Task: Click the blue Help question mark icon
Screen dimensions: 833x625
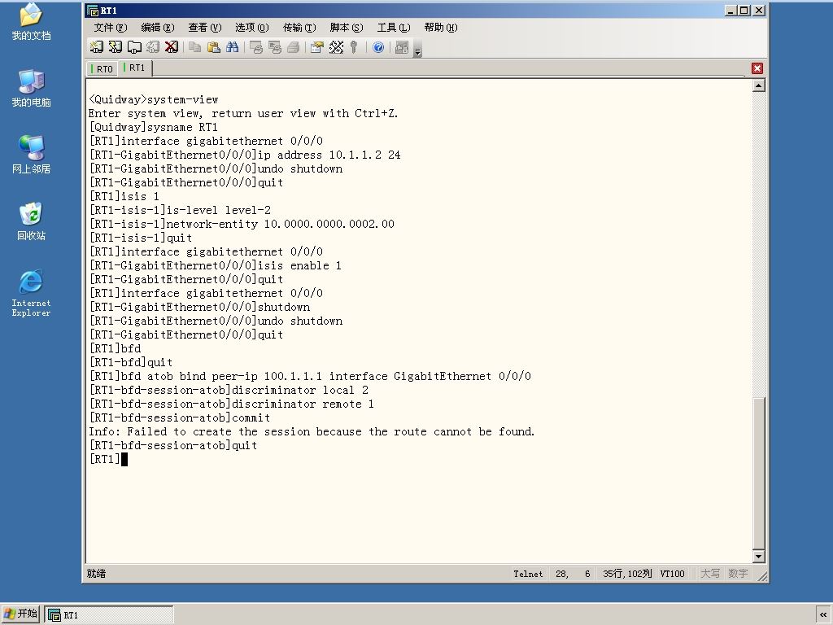Action: click(378, 47)
